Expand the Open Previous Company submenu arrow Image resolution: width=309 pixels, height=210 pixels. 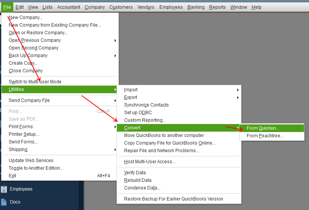pos(115,40)
